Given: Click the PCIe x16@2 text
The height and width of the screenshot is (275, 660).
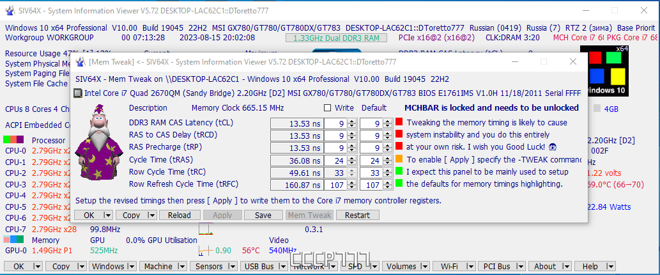Looking at the screenshot, I should tap(436, 38).
